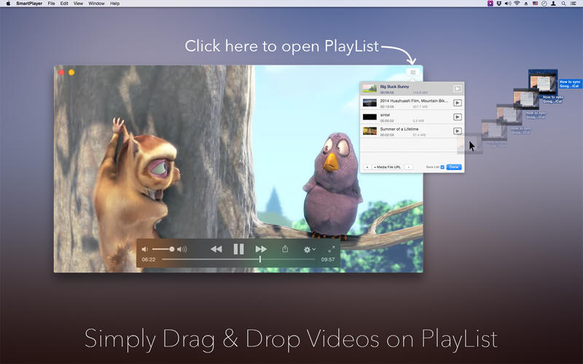Viewport: 583px width, 364px height.
Task: Fast forward the video
Action: 261,249
